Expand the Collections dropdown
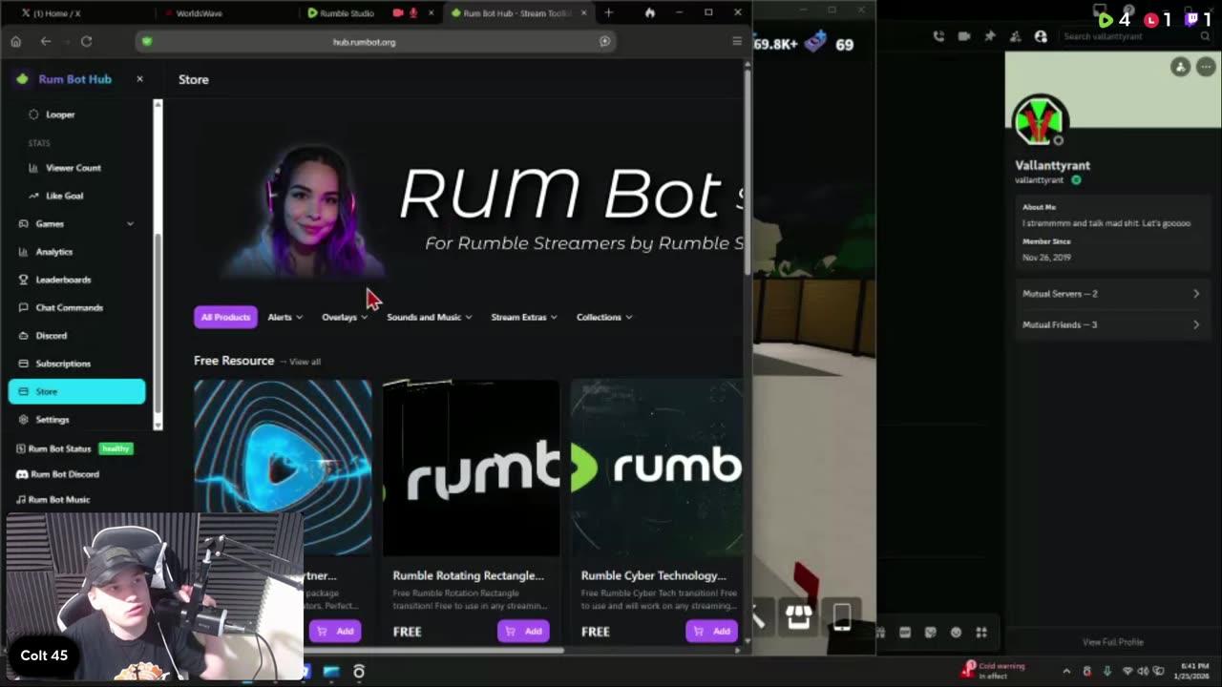Image resolution: width=1222 pixels, height=687 pixels. click(x=604, y=317)
